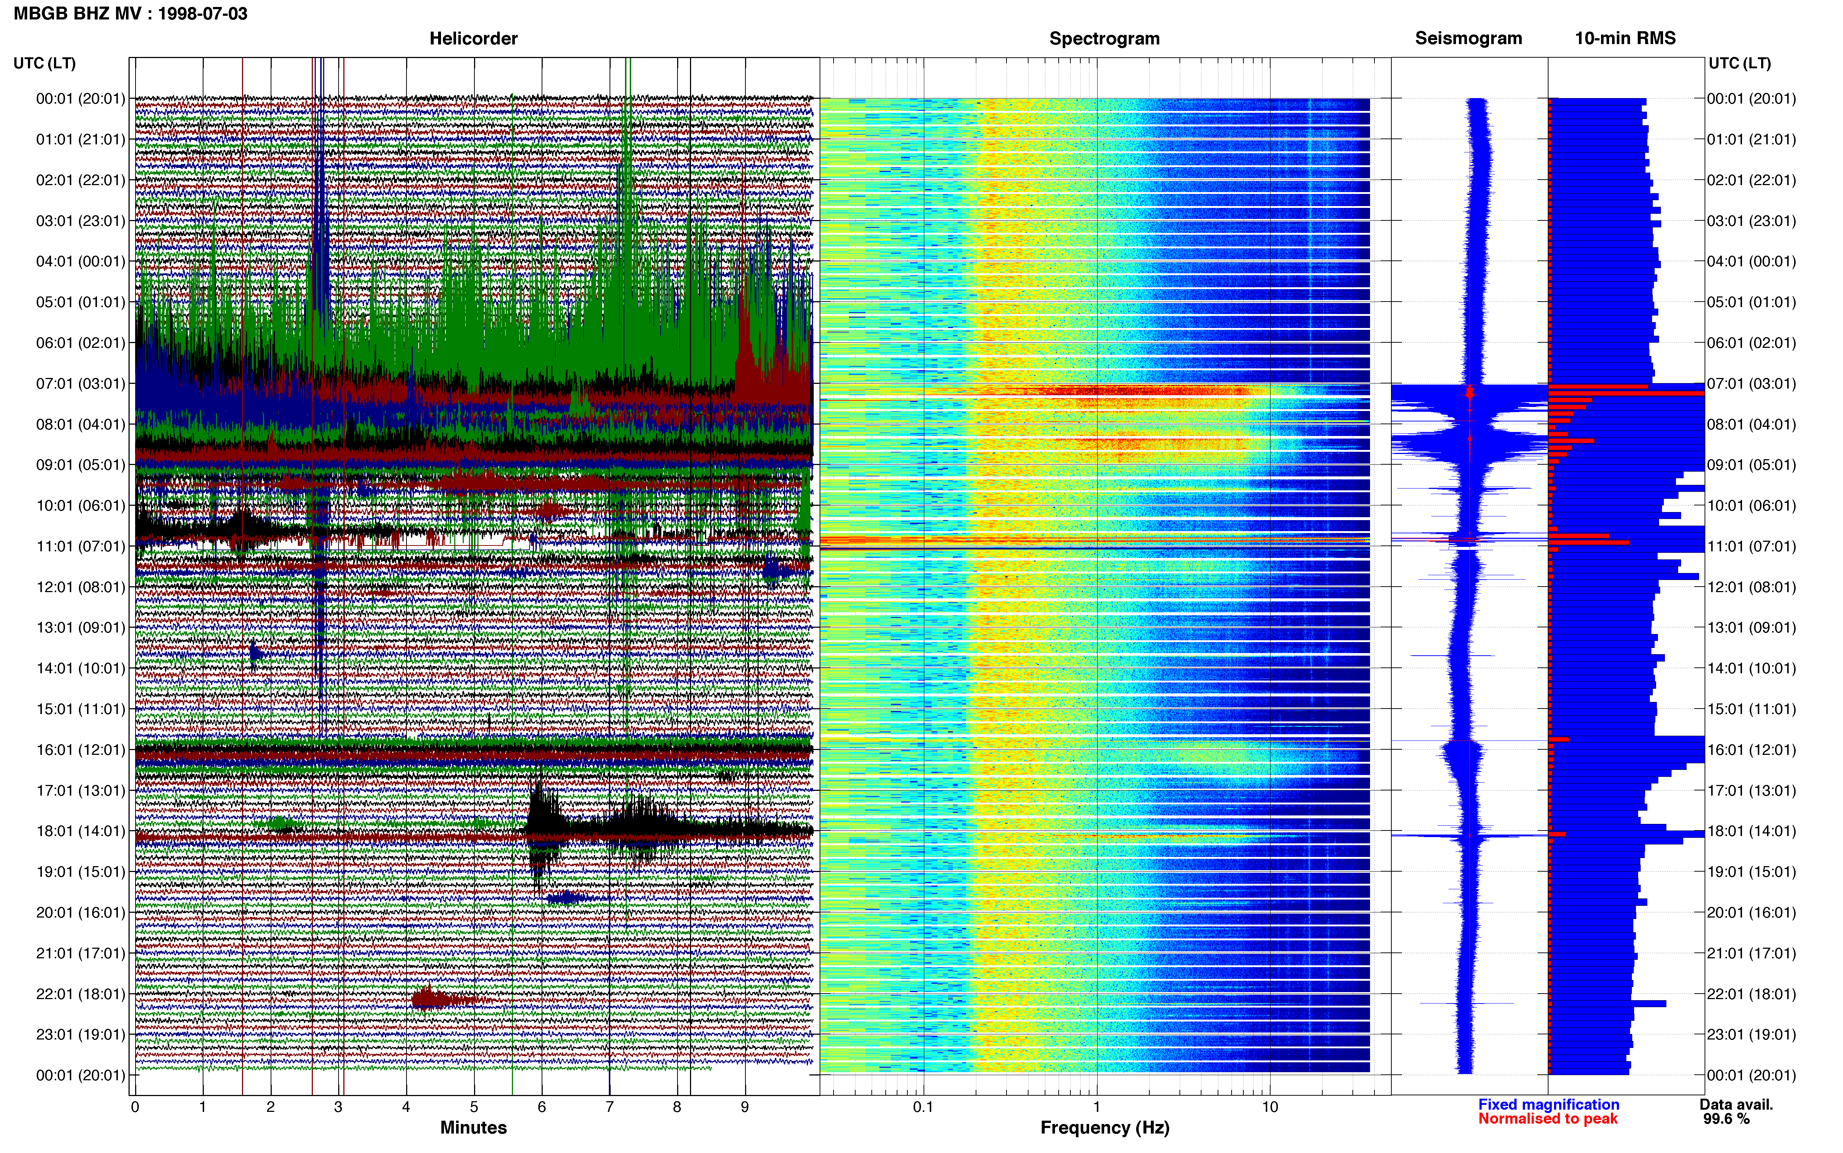Click the '0.1' frequency axis tick

[x=923, y=1107]
